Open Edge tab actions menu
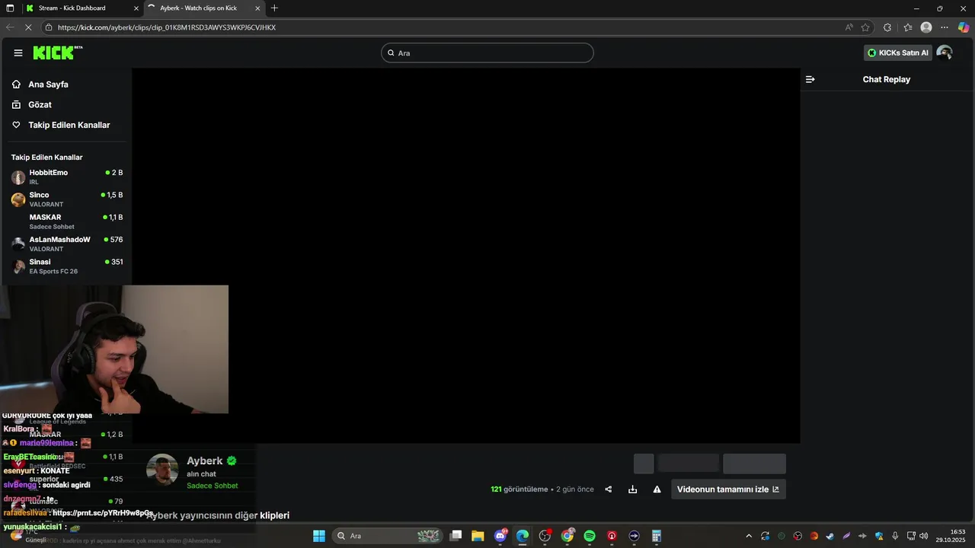The height and width of the screenshot is (548, 975). (x=10, y=8)
